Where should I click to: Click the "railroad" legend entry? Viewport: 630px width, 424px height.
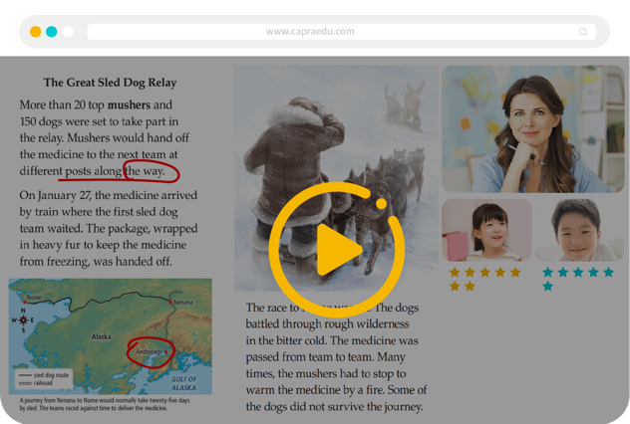click(x=36, y=383)
